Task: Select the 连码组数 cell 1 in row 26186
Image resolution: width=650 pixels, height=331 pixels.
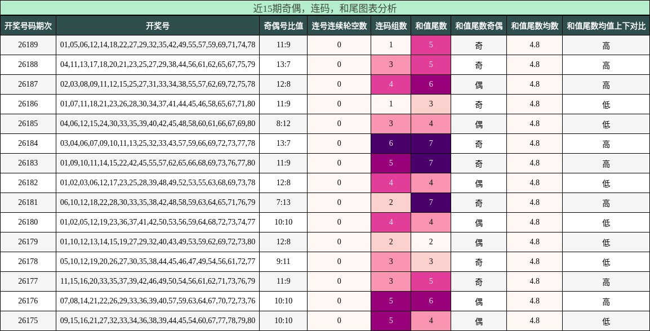Action: 391,104
